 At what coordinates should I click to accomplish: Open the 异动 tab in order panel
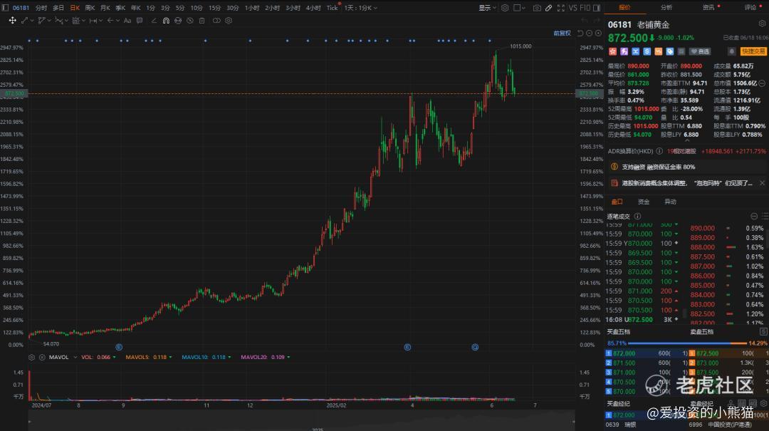[x=671, y=202]
